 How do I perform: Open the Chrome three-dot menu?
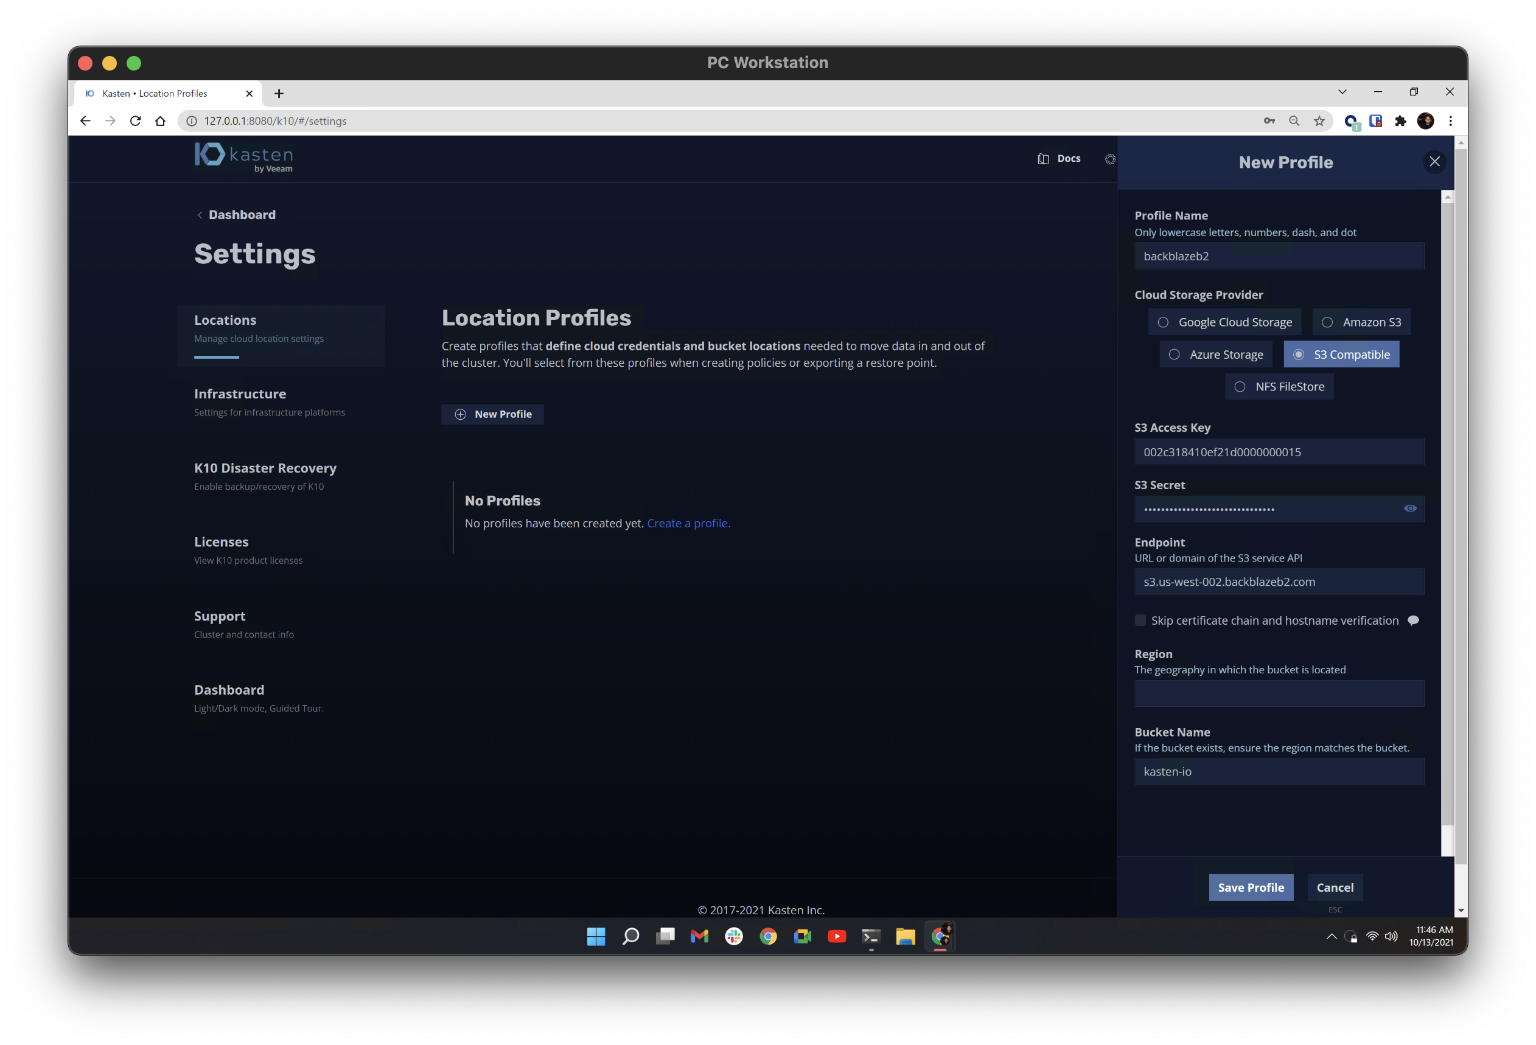pos(1451,121)
